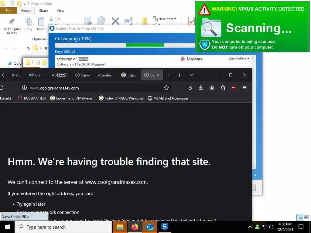Viewport: 311px width, 233px height.
Task: Open MEMZ and Noescape bookmark
Action: [169, 98]
